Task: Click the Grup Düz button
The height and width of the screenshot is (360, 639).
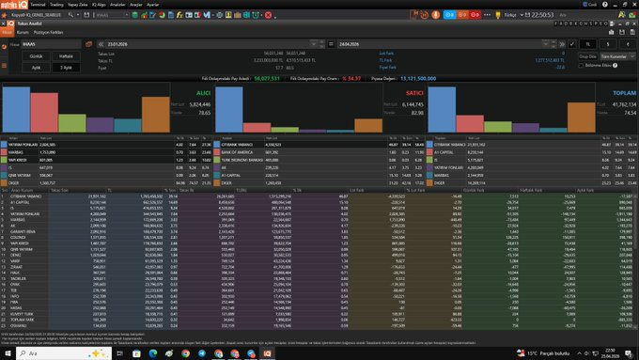Action: click(587, 56)
